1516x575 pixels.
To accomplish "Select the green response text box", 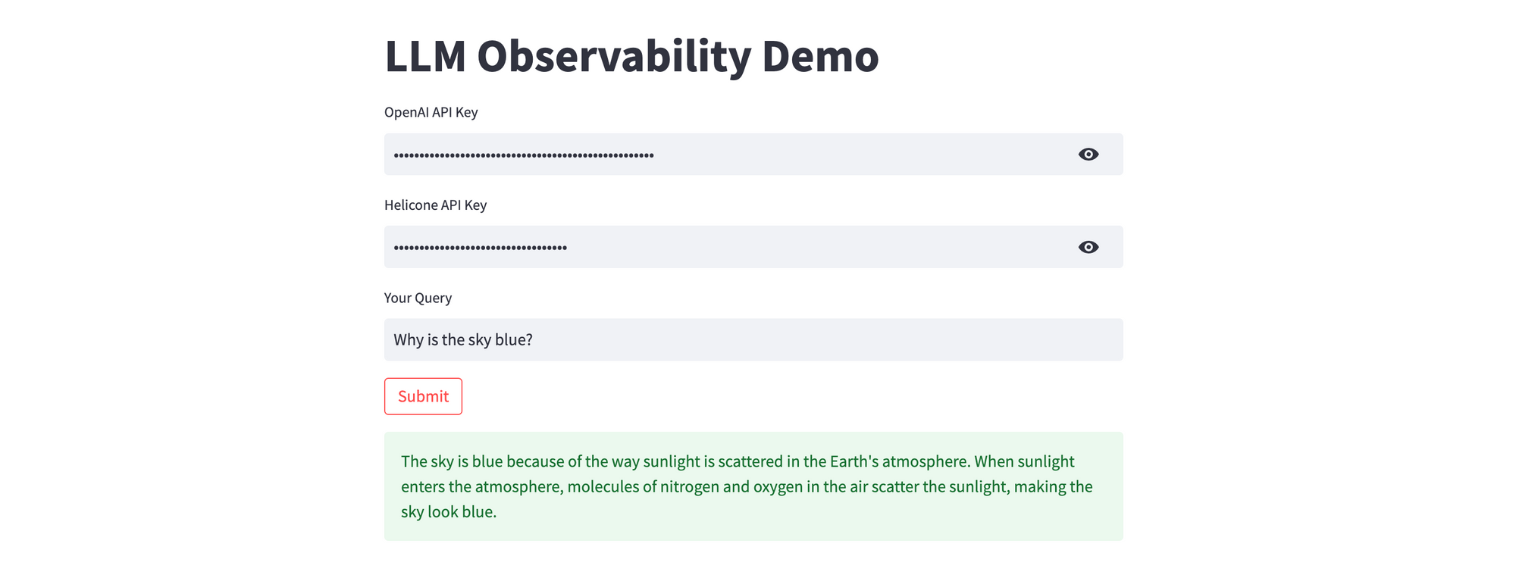I will (x=753, y=486).
